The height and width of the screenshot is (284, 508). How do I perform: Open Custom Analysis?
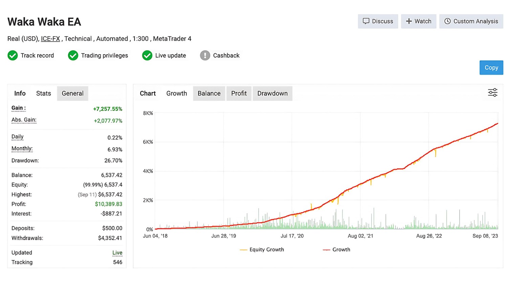471,21
